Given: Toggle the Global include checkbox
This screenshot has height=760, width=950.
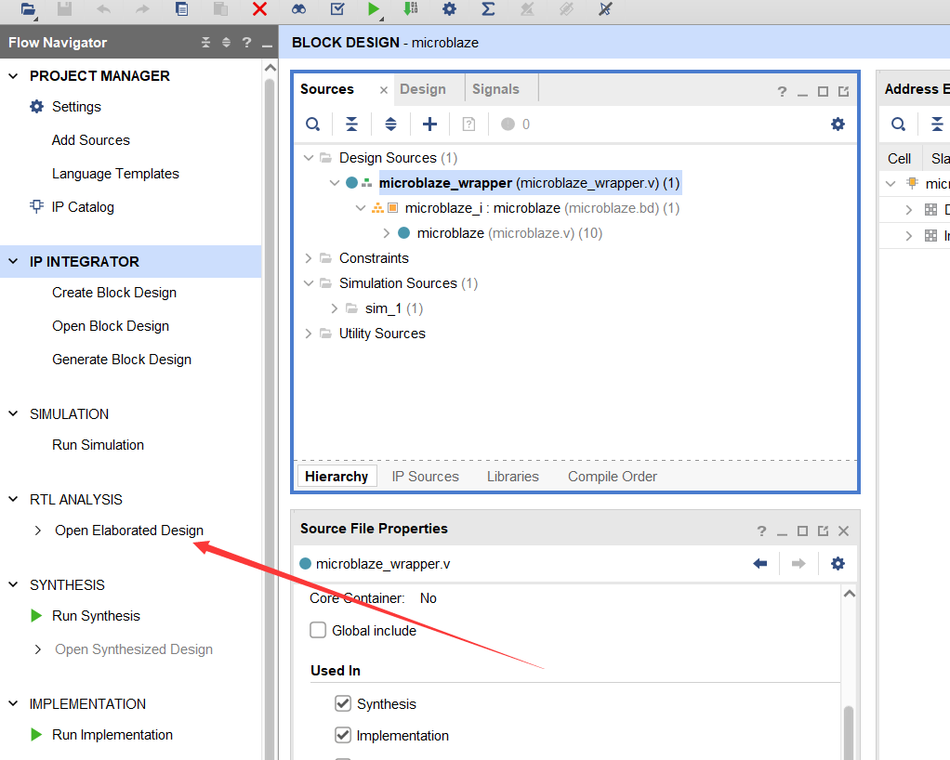Looking at the screenshot, I should point(318,631).
